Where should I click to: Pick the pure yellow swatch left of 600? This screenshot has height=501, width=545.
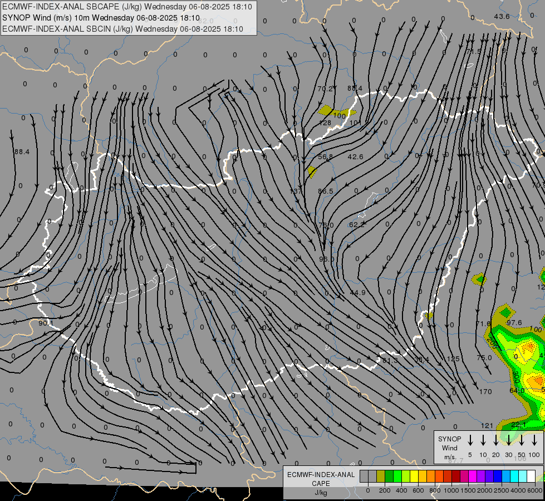pos(414,476)
